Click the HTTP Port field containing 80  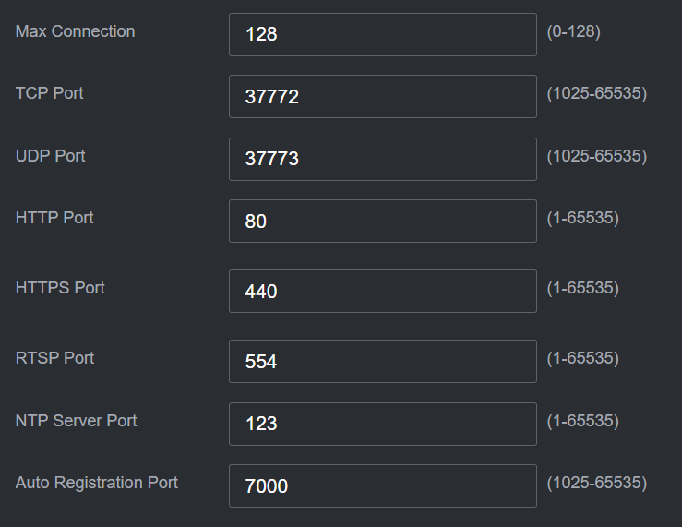(382, 222)
